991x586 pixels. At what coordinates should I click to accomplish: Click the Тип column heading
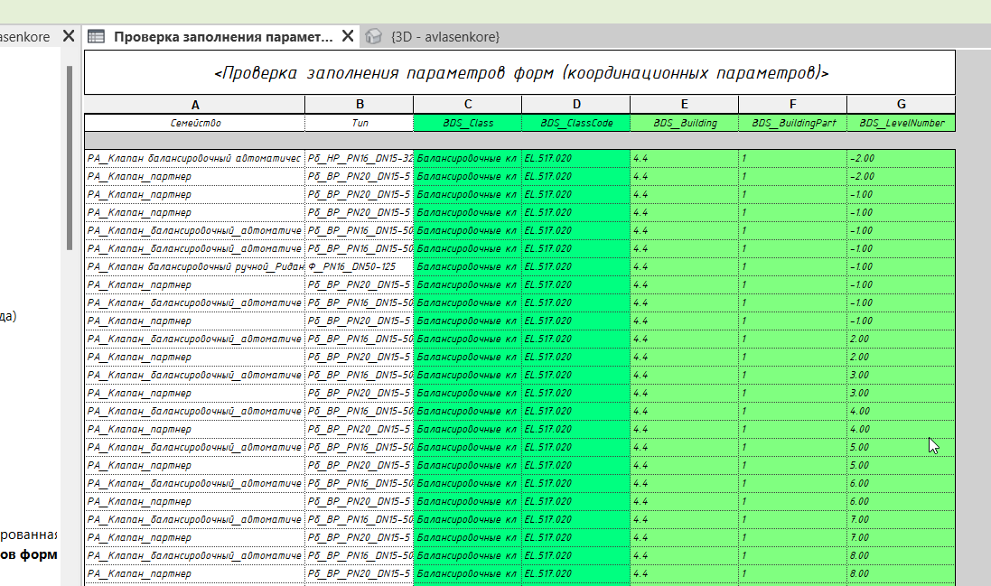tap(359, 123)
